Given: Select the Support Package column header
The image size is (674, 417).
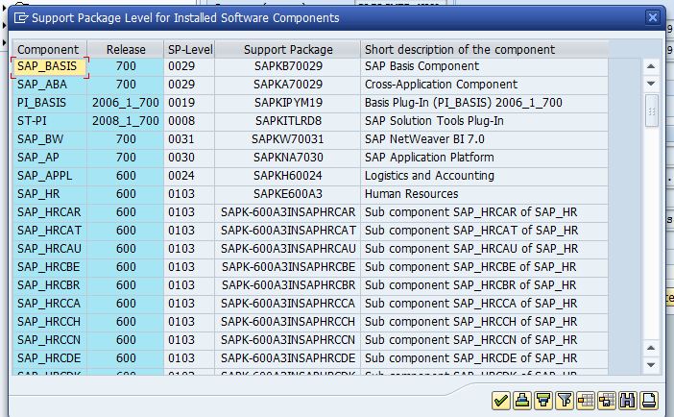Looking at the screenshot, I should 288,50.
